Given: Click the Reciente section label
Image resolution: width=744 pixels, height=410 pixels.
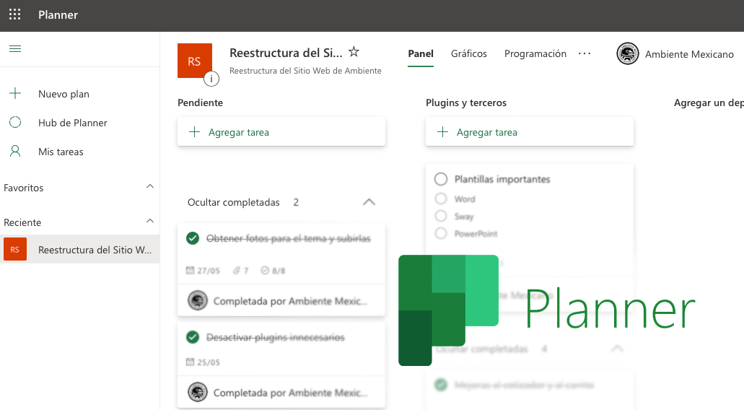Looking at the screenshot, I should pyautogui.click(x=22, y=222).
